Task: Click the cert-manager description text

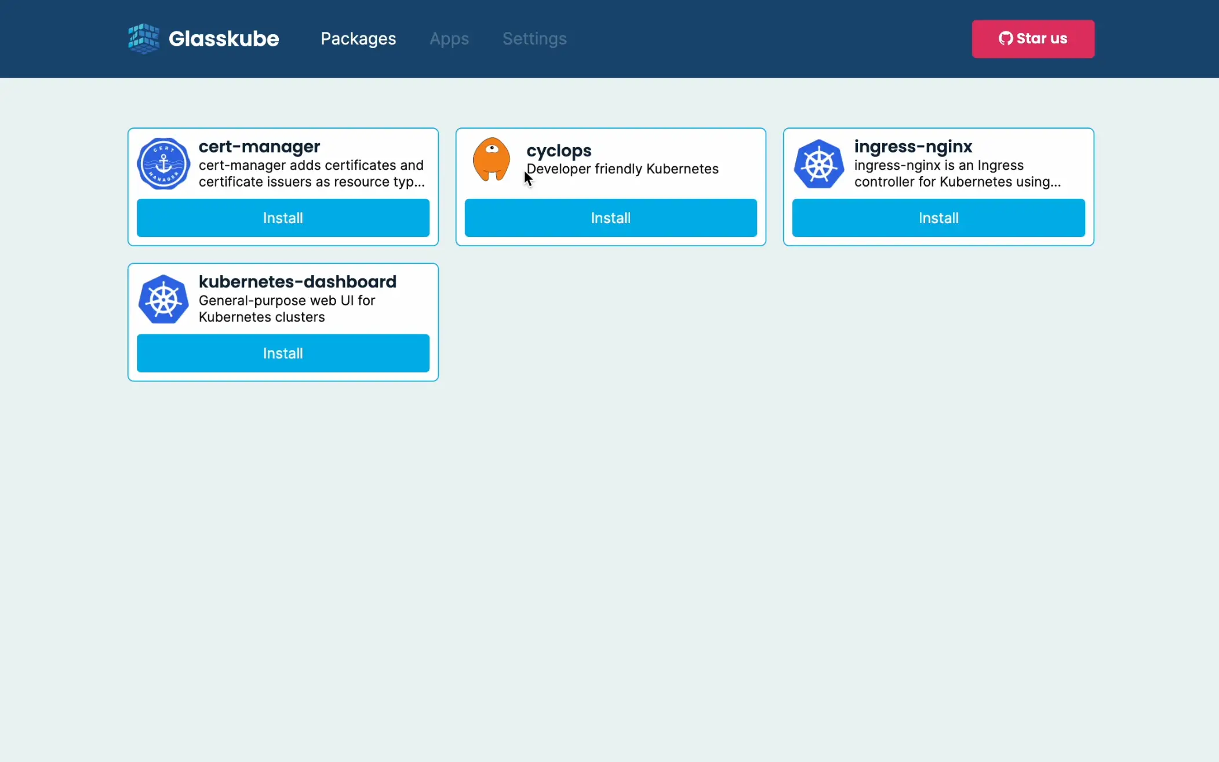Action: (312, 173)
